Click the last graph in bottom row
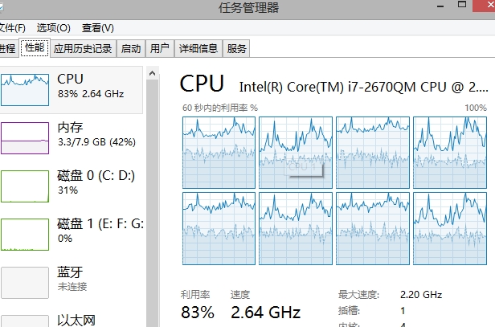 pyautogui.click(x=450, y=228)
